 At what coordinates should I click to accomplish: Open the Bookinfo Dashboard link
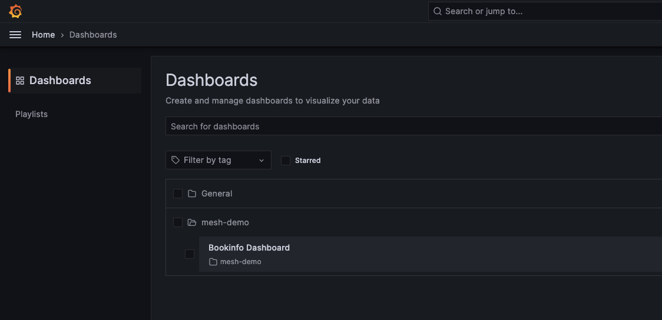tap(249, 248)
